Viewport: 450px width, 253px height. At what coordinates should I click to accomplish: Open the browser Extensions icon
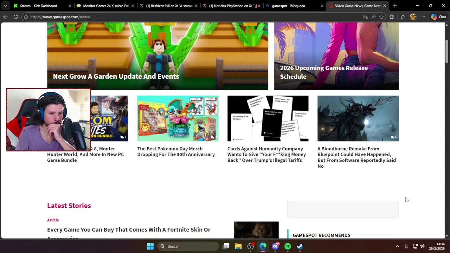coord(392,17)
